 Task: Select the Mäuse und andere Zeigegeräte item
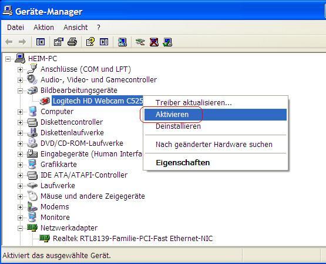point(93,196)
